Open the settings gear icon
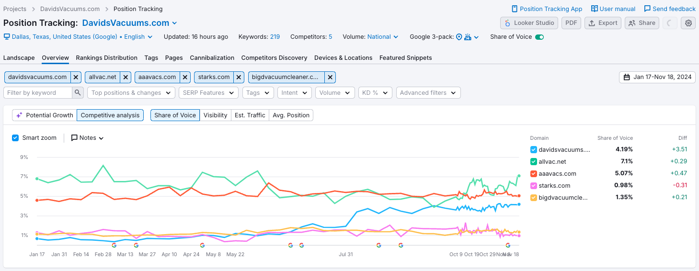Image resolution: width=699 pixels, height=271 pixels. 688,23
